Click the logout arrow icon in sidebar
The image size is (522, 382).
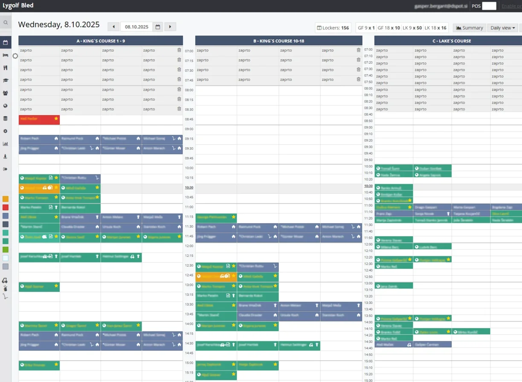point(6,169)
